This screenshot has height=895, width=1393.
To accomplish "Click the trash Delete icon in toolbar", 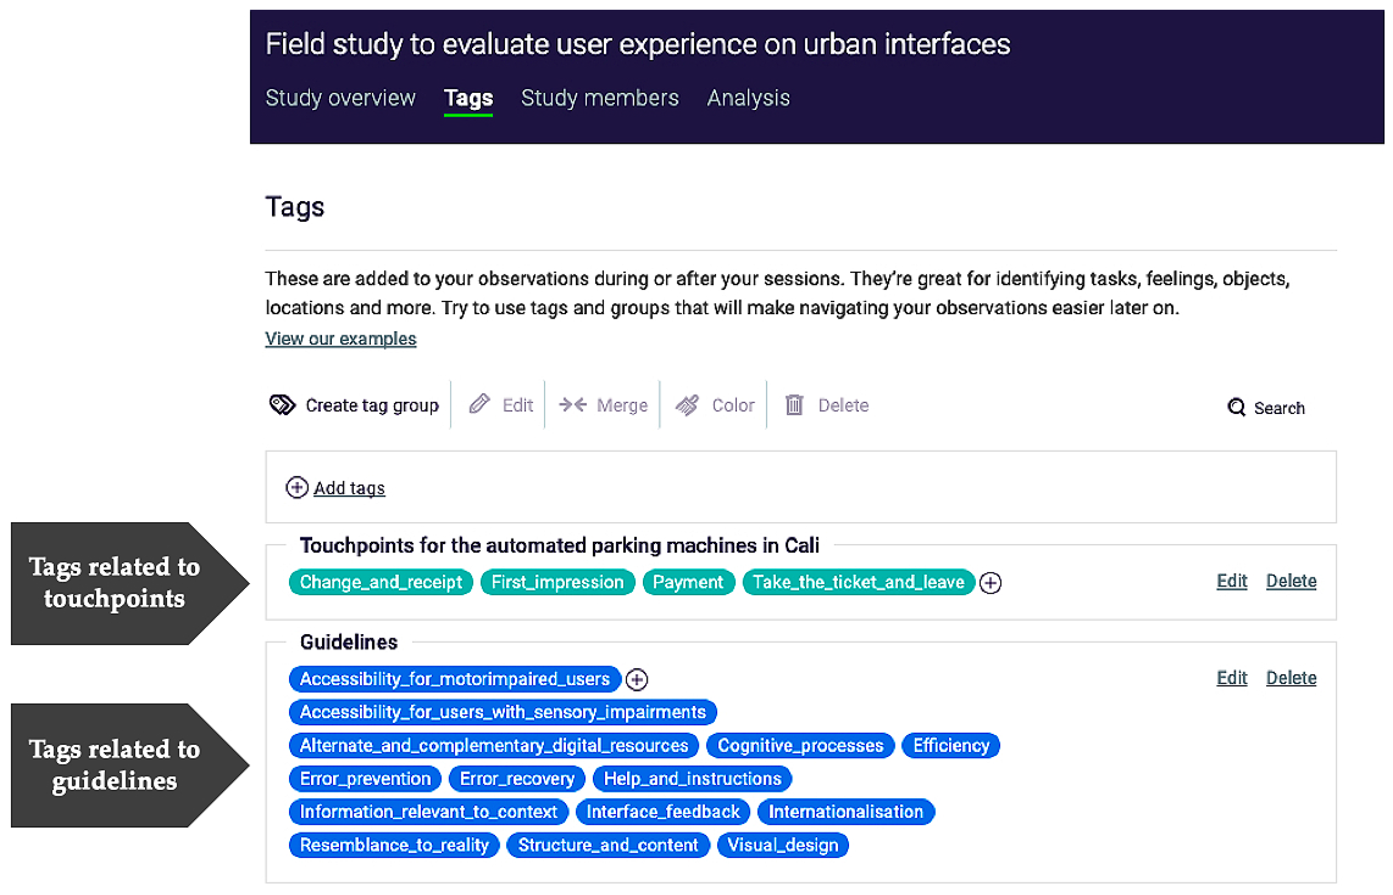I will coord(795,405).
